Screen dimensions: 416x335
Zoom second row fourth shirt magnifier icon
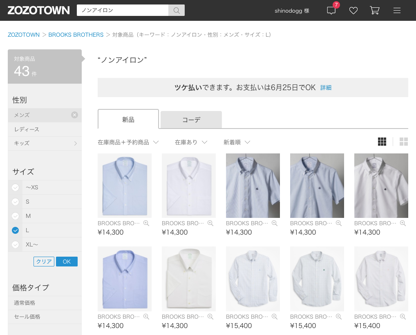point(339,317)
